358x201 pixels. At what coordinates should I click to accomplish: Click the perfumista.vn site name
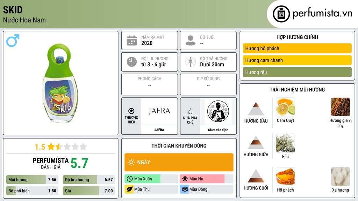[322, 13]
